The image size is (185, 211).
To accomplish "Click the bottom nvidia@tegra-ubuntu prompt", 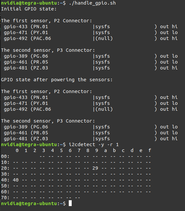I will click(x=33, y=203).
